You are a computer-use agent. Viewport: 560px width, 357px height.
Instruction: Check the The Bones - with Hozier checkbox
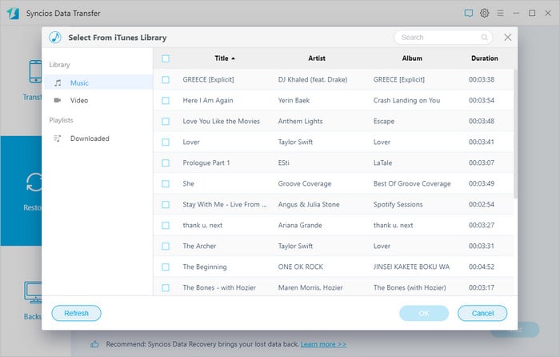(166, 287)
